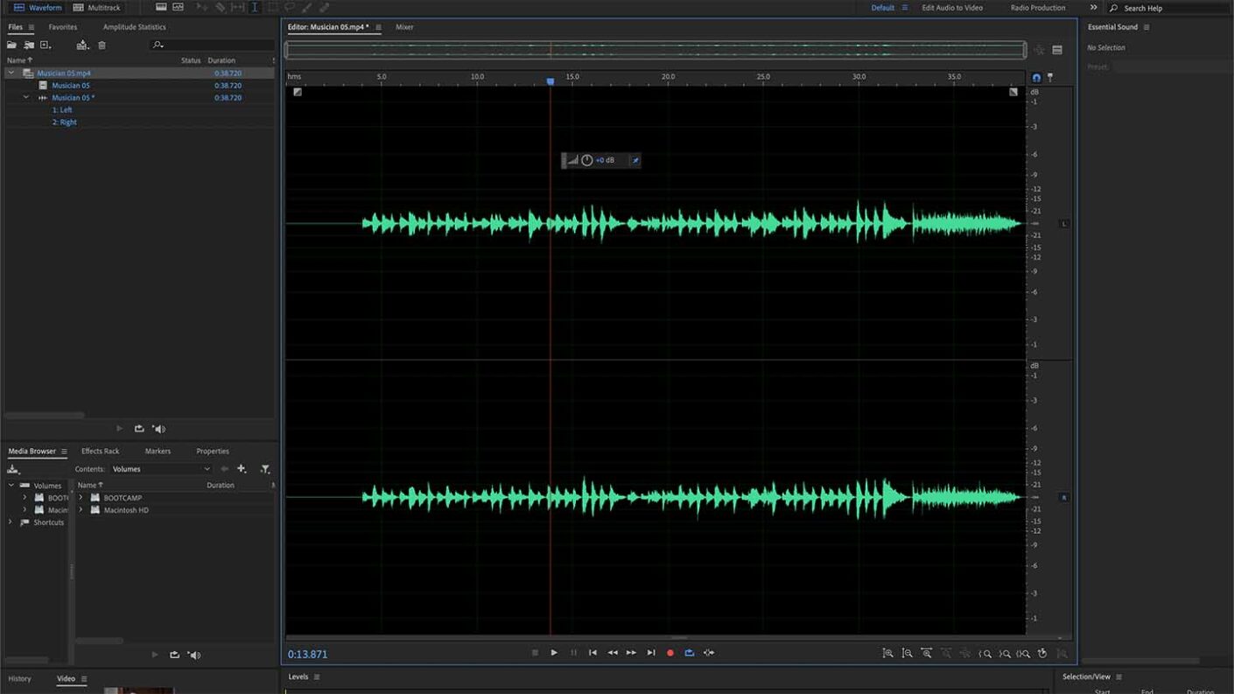Click the Zoom In icon near the transport bar
This screenshot has width=1234, height=694.
pyautogui.click(x=887, y=653)
